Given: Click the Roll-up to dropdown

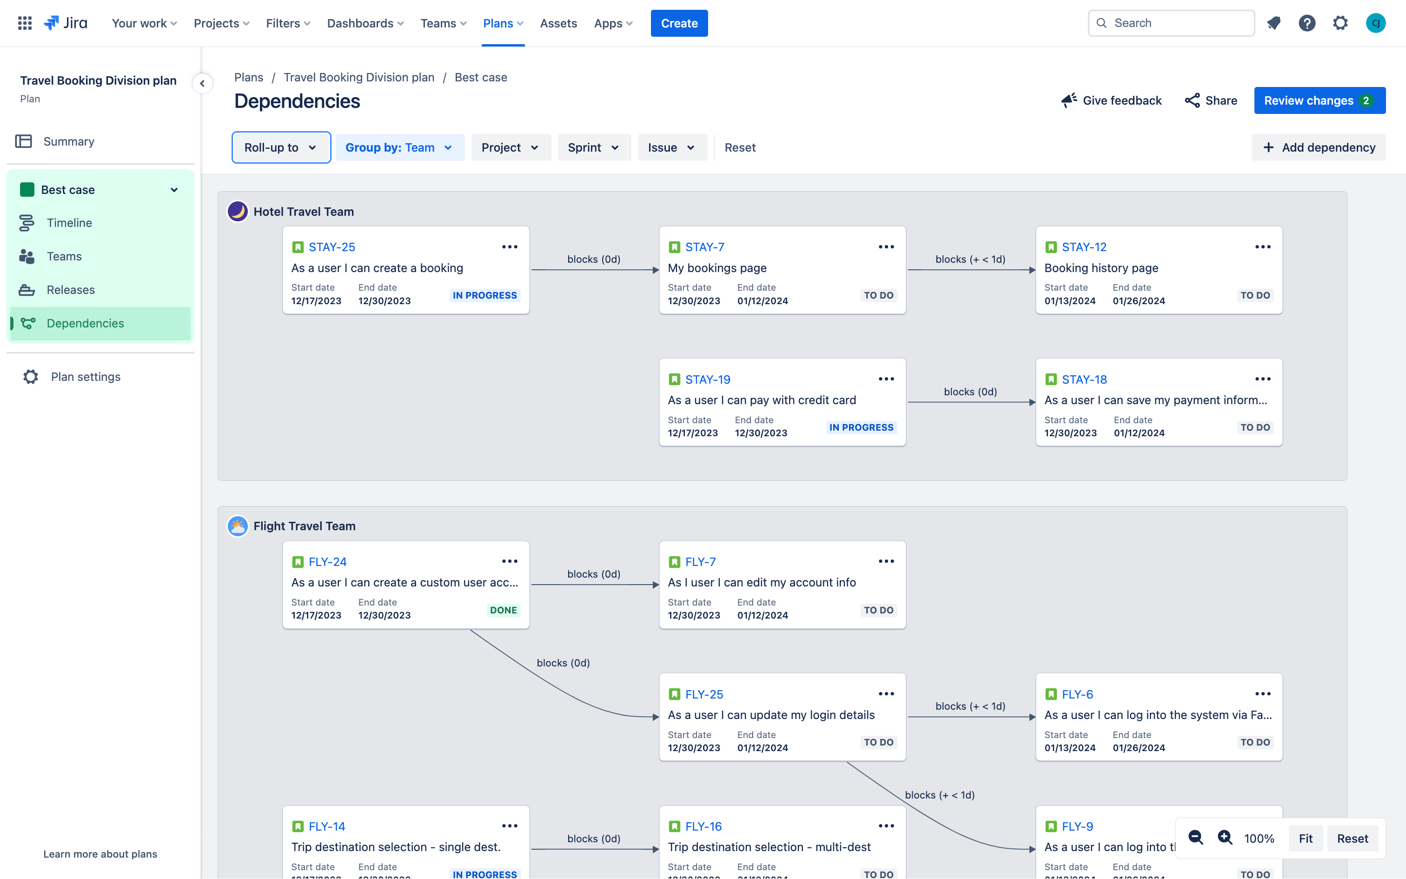Looking at the screenshot, I should 281,148.
